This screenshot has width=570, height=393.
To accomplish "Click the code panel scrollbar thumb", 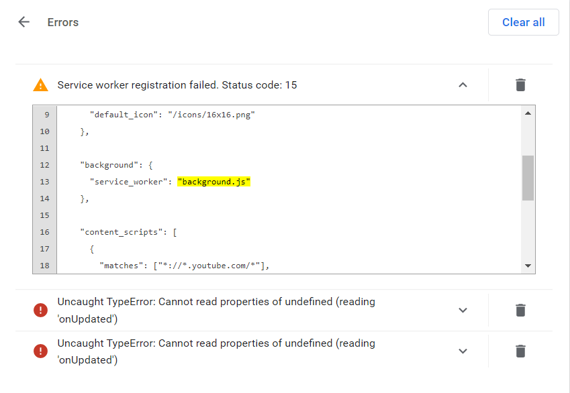I will coord(528,178).
